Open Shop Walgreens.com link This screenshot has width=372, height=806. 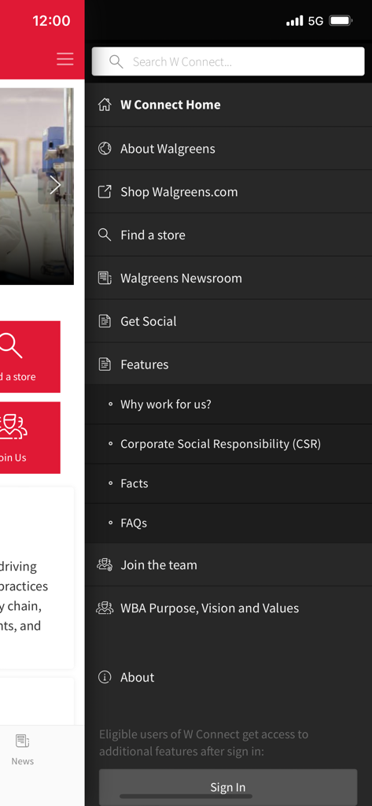tap(228, 192)
